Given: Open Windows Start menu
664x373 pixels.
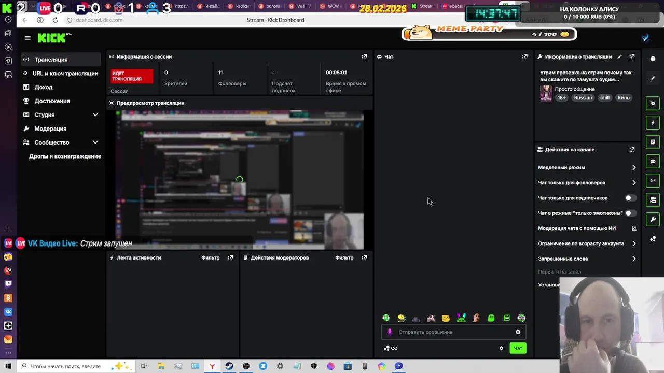Looking at the screenshot, I should (x=8, y=366).
